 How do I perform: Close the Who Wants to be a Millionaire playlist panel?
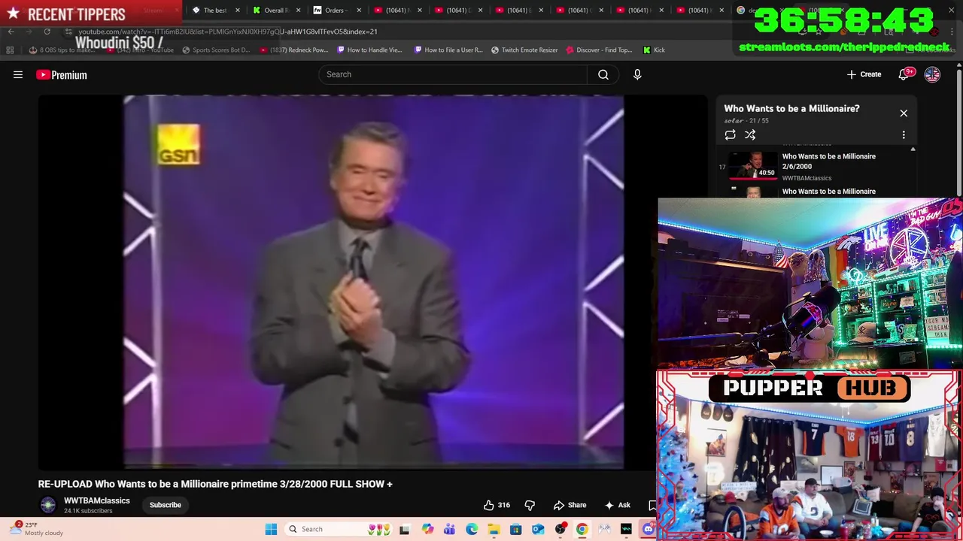click(904, 113)
